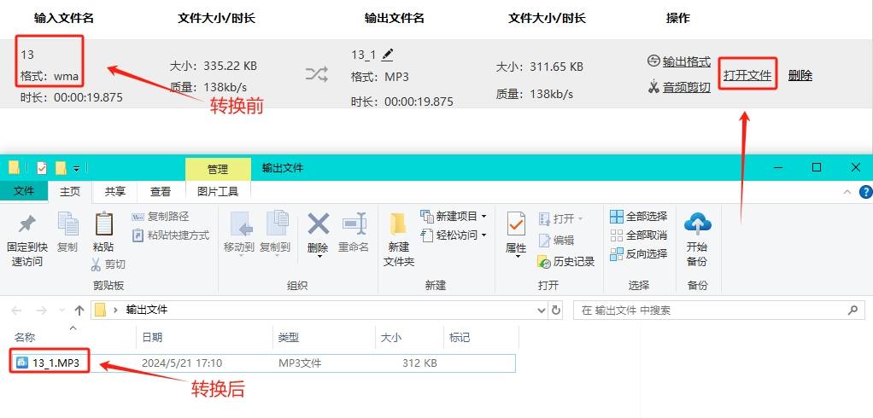873x418 pixels.
Task: Click the 打开 ribbon dropdown
Action: (x=560, y=219)
